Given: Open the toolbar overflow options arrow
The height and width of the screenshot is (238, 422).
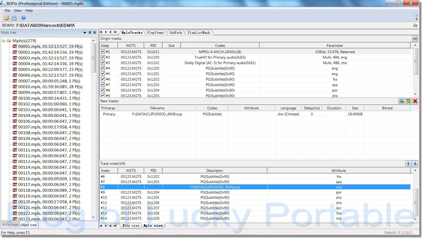Looking at the screenshot, I should coord(416,19).
